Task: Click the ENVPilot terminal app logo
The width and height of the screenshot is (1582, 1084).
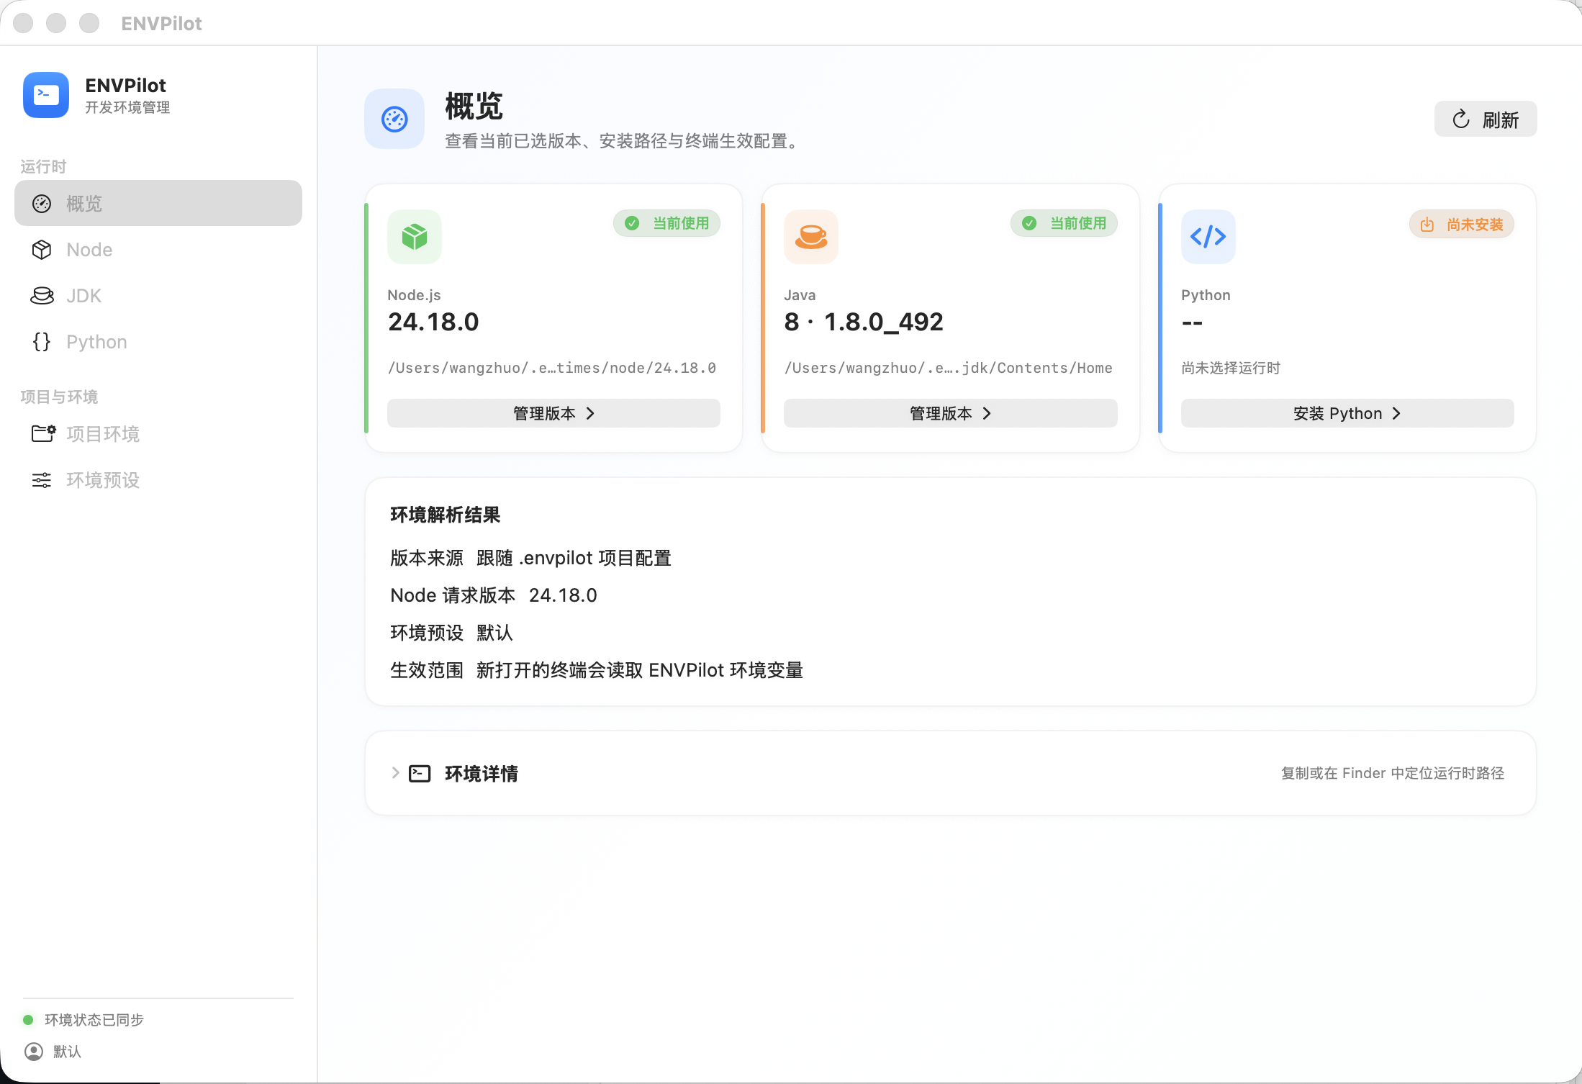Action: 46,95
